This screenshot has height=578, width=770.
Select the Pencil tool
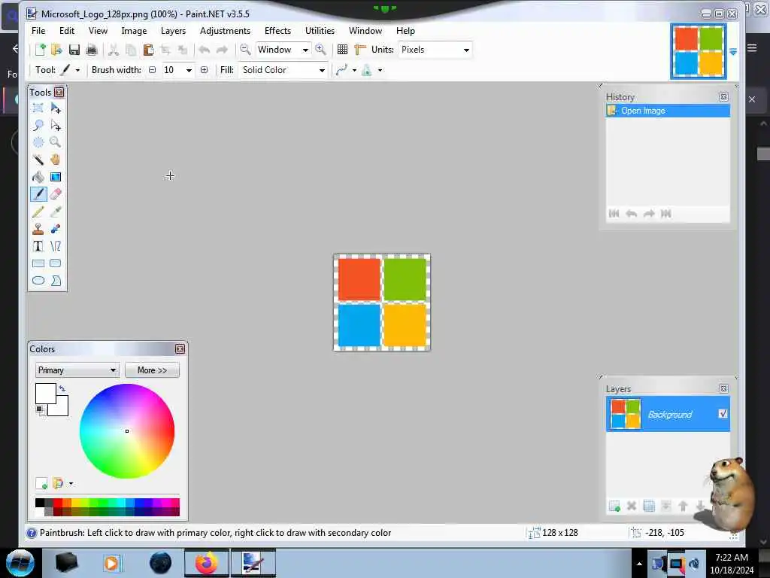pos(38,211)
